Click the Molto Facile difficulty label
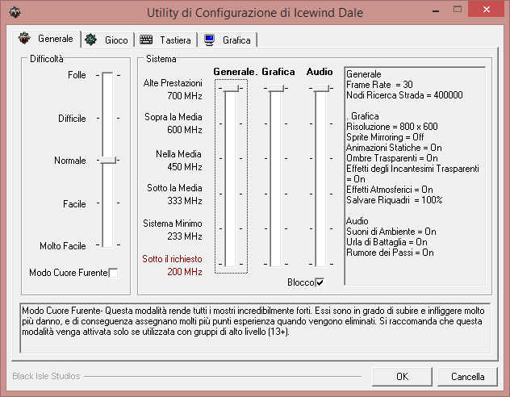 [x=63, y=246]
